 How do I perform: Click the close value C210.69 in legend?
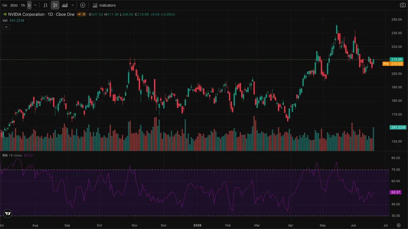pyautogui.click(x=141, y=15)
